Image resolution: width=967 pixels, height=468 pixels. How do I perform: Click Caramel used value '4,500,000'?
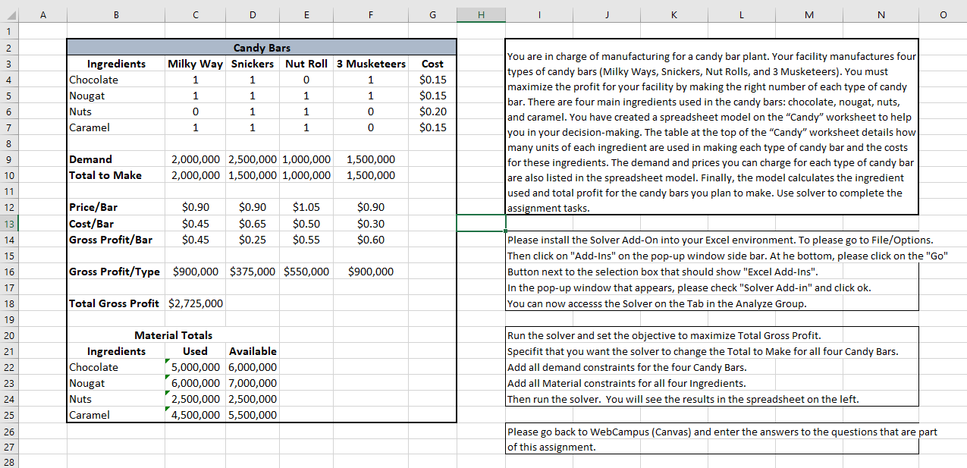click(196, 415)
